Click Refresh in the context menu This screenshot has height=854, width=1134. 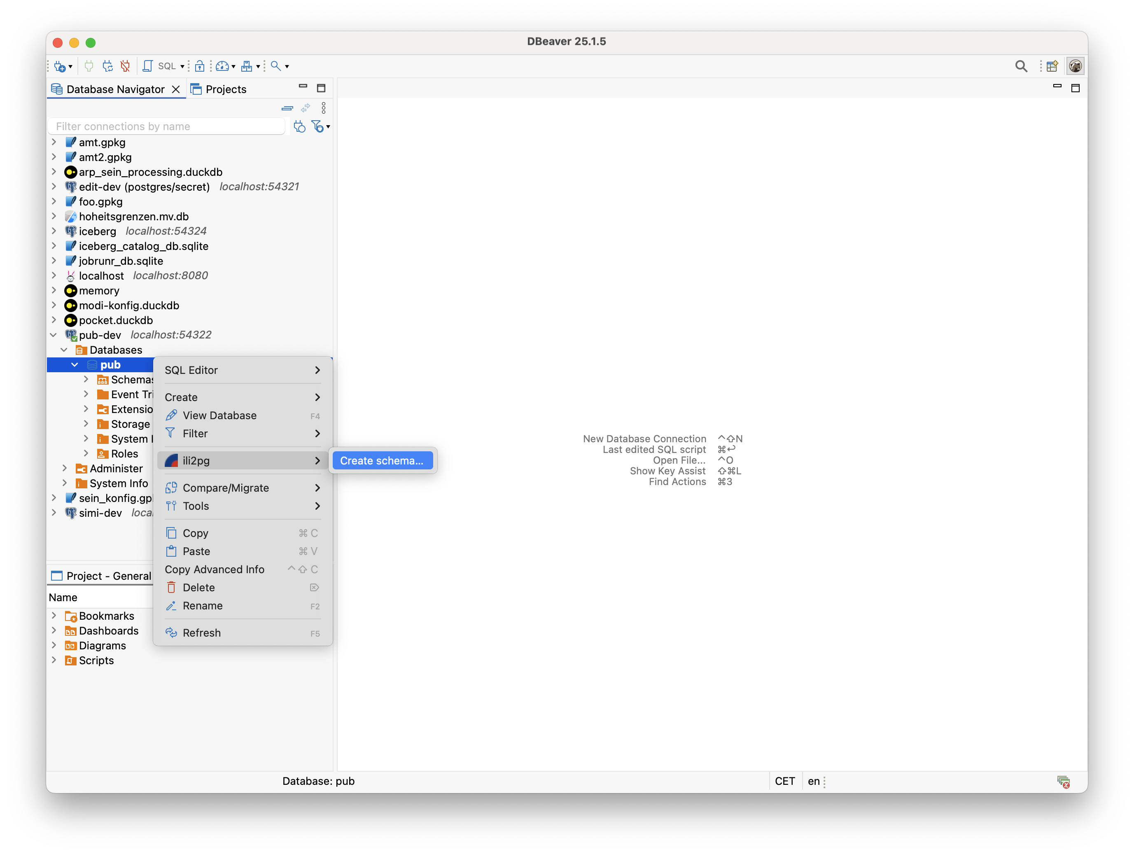[201, 632]
